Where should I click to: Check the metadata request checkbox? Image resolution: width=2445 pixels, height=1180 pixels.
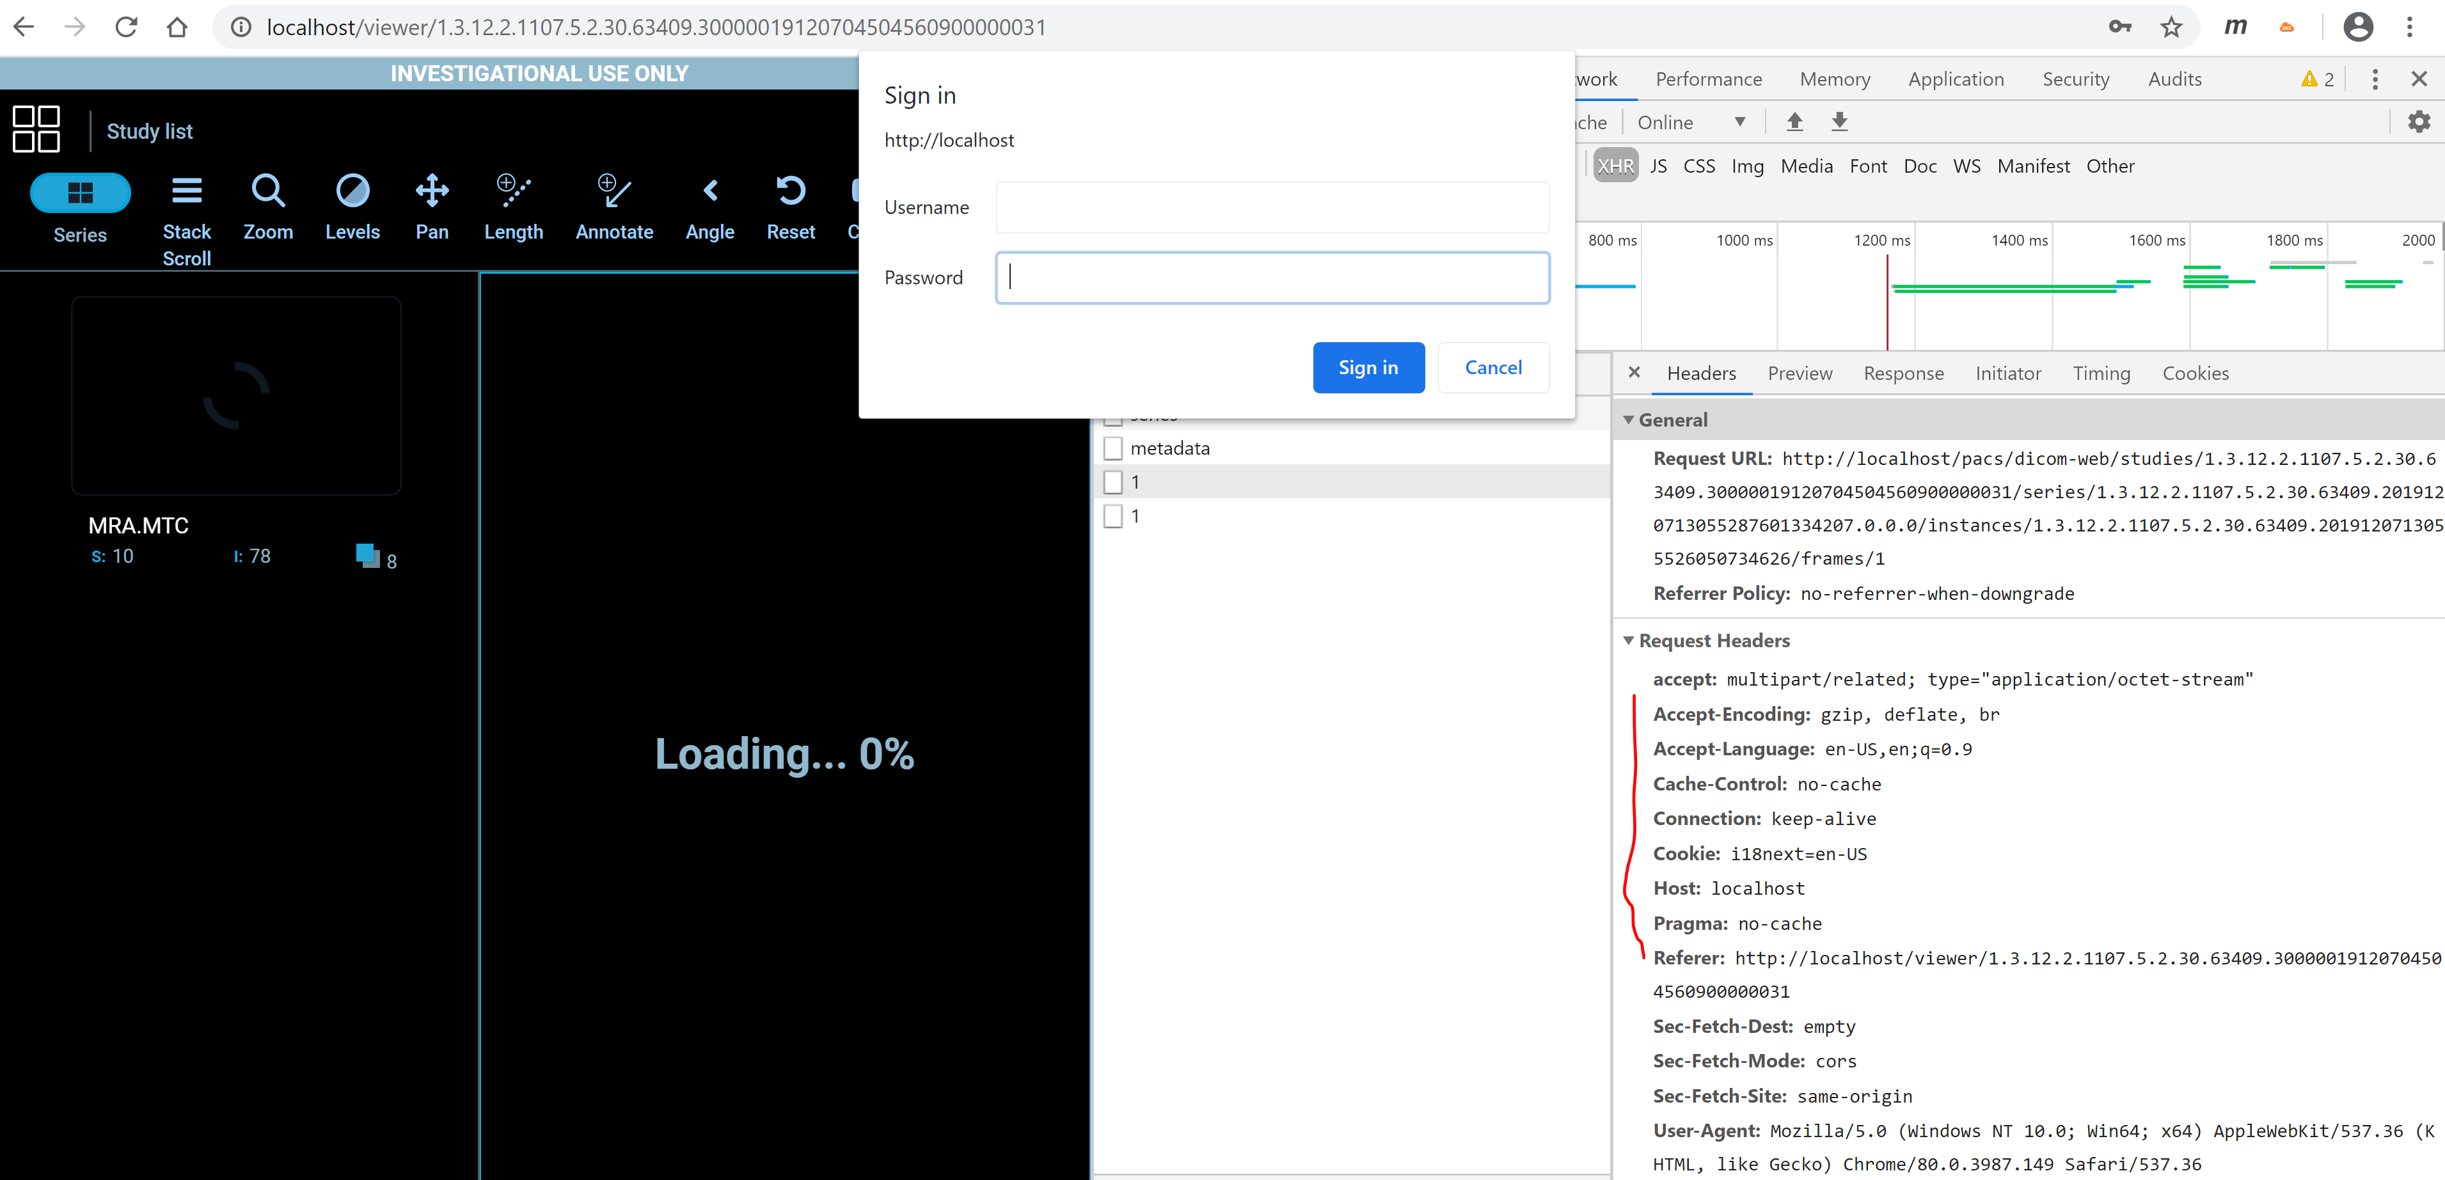click(x=1113, y=448)
